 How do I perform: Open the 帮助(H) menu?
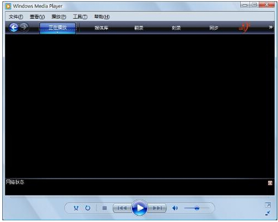pyautogui.click(x=102, y=17)
